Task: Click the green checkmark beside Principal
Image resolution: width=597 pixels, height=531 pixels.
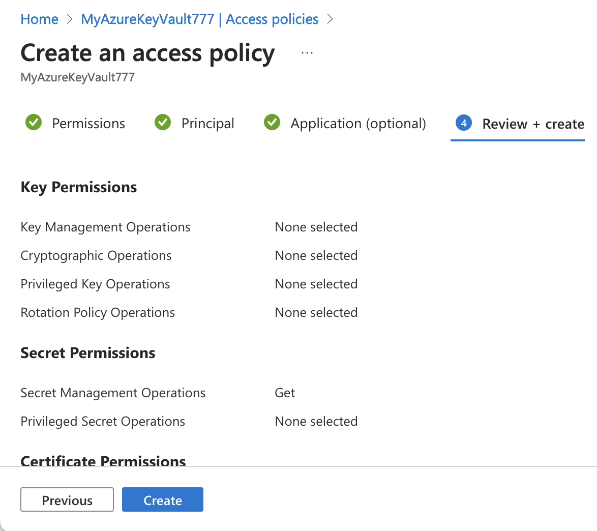Action: click(x=163, y=123)
